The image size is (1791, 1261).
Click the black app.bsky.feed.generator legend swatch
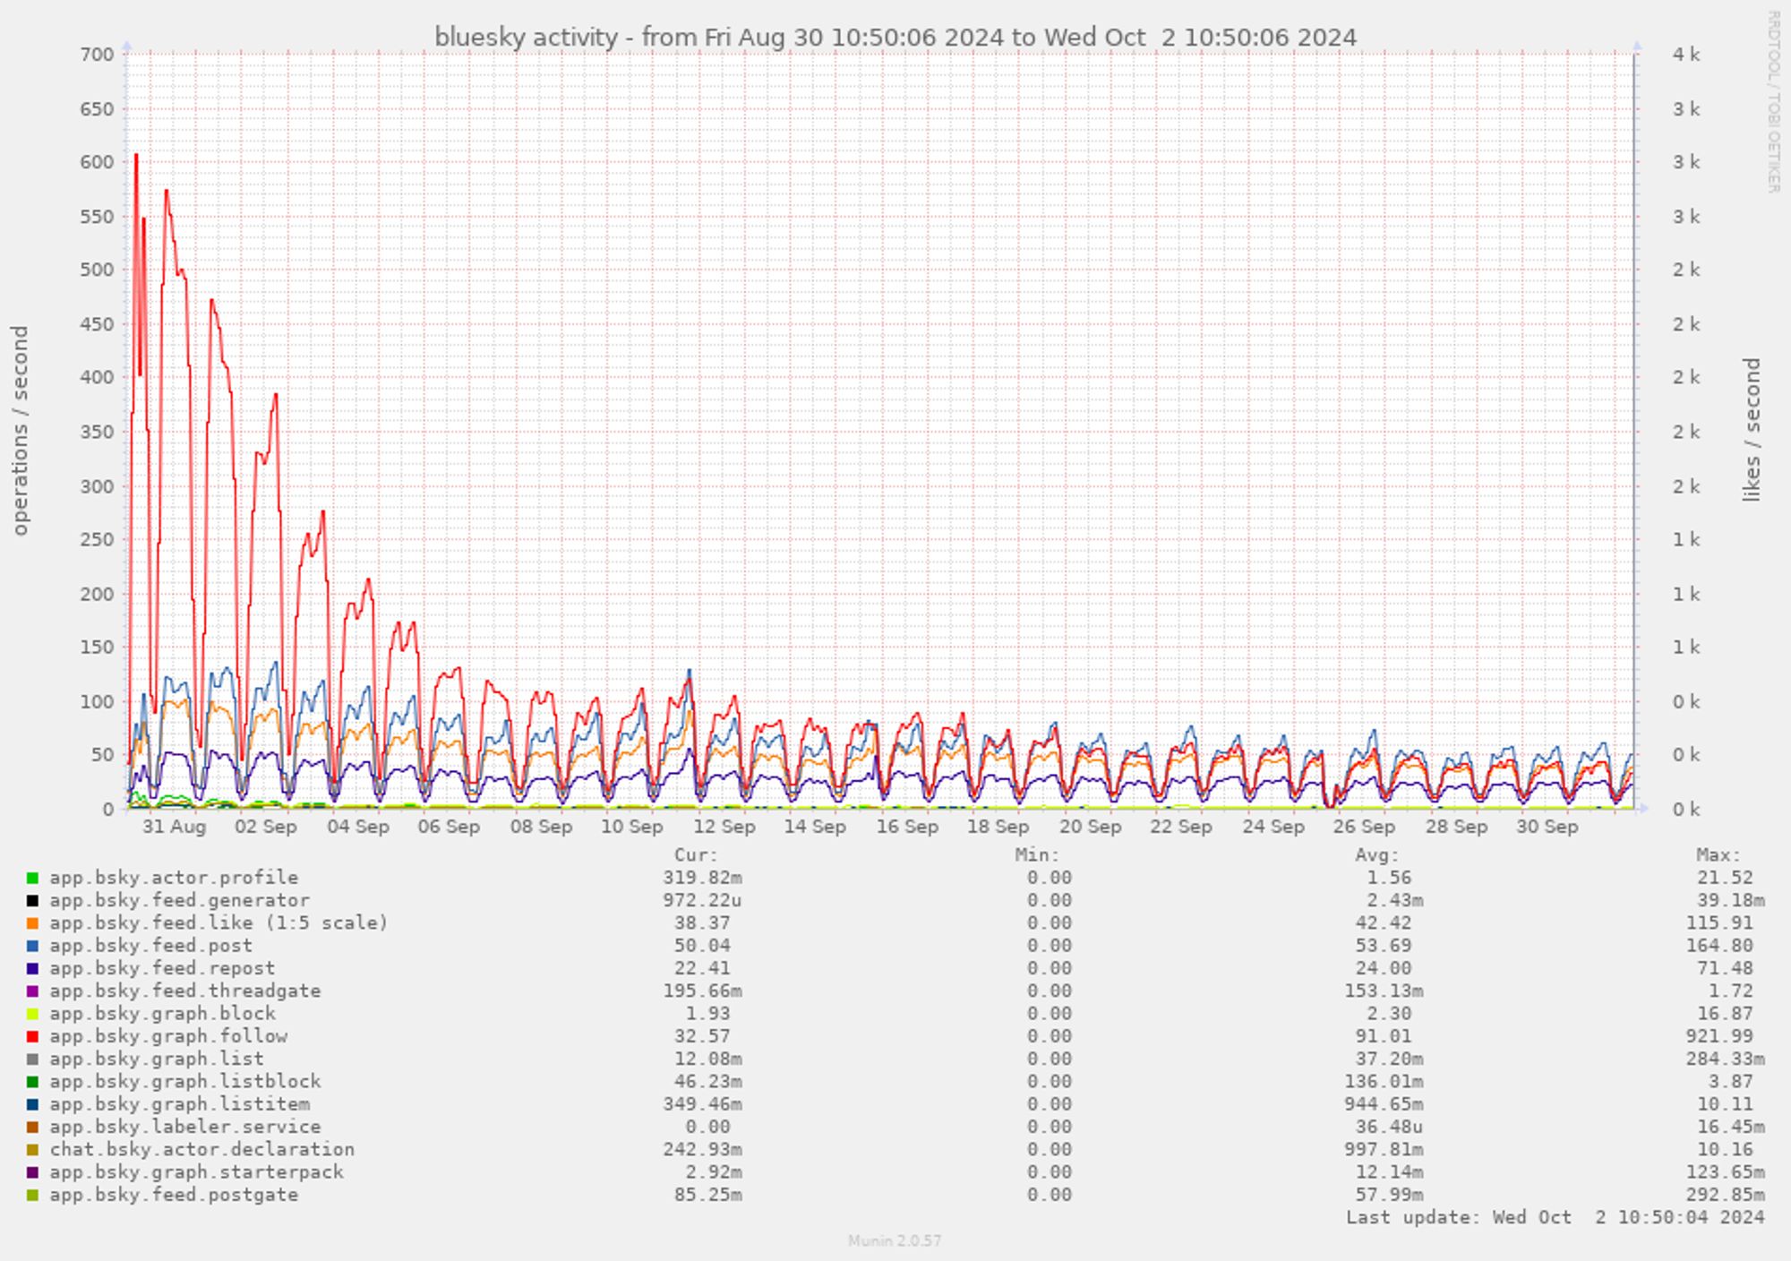point(32,901)
